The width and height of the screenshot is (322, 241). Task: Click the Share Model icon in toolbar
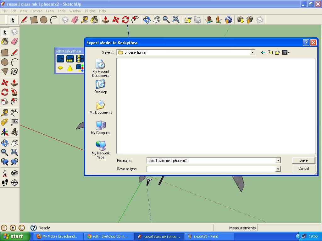(x=250, y=20)
